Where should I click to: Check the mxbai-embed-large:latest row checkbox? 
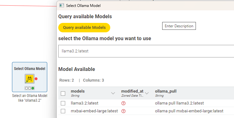pyautogui.click(x=63, y=111)
